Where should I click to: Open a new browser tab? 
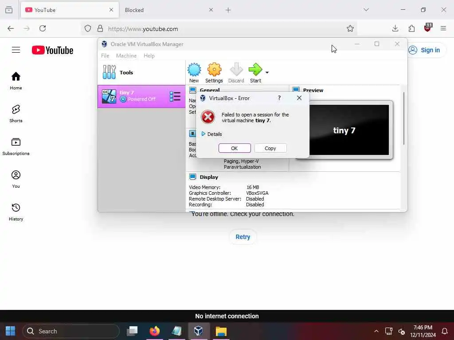[228, 10]
